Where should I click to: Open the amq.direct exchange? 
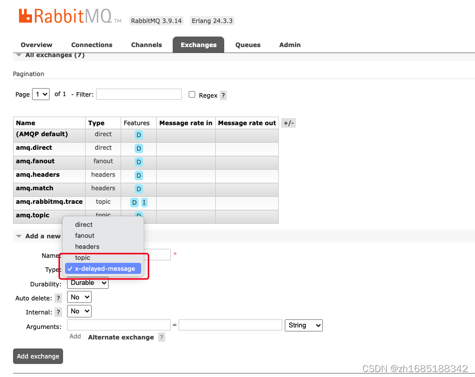click(x=34, y=148)
